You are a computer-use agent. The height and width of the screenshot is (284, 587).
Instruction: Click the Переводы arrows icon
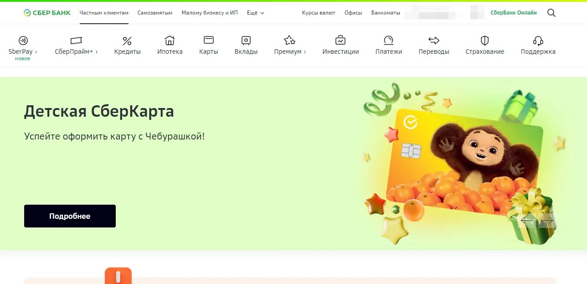[434, 41]
